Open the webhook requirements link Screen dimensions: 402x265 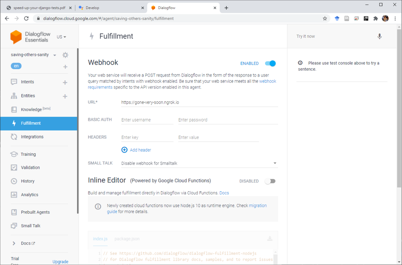[x=182, y=84]
